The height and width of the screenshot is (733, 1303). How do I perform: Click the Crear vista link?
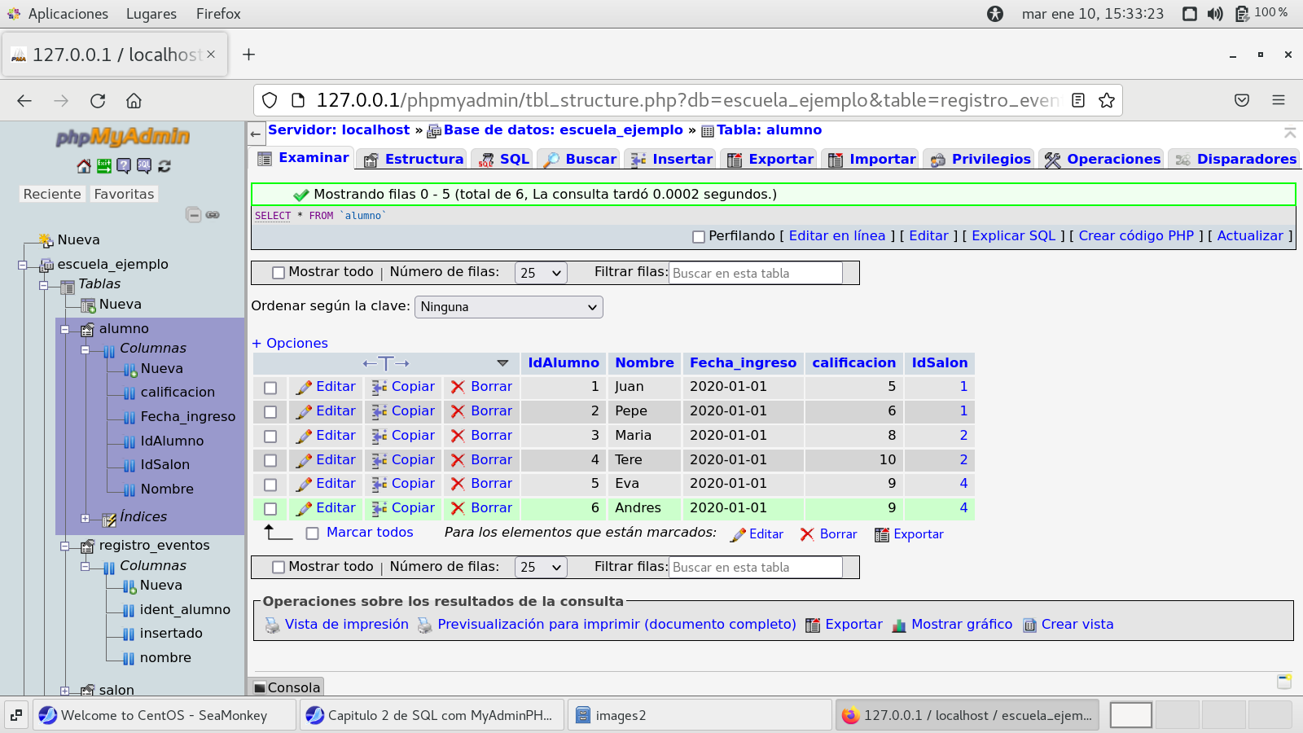pos(1077,625)
